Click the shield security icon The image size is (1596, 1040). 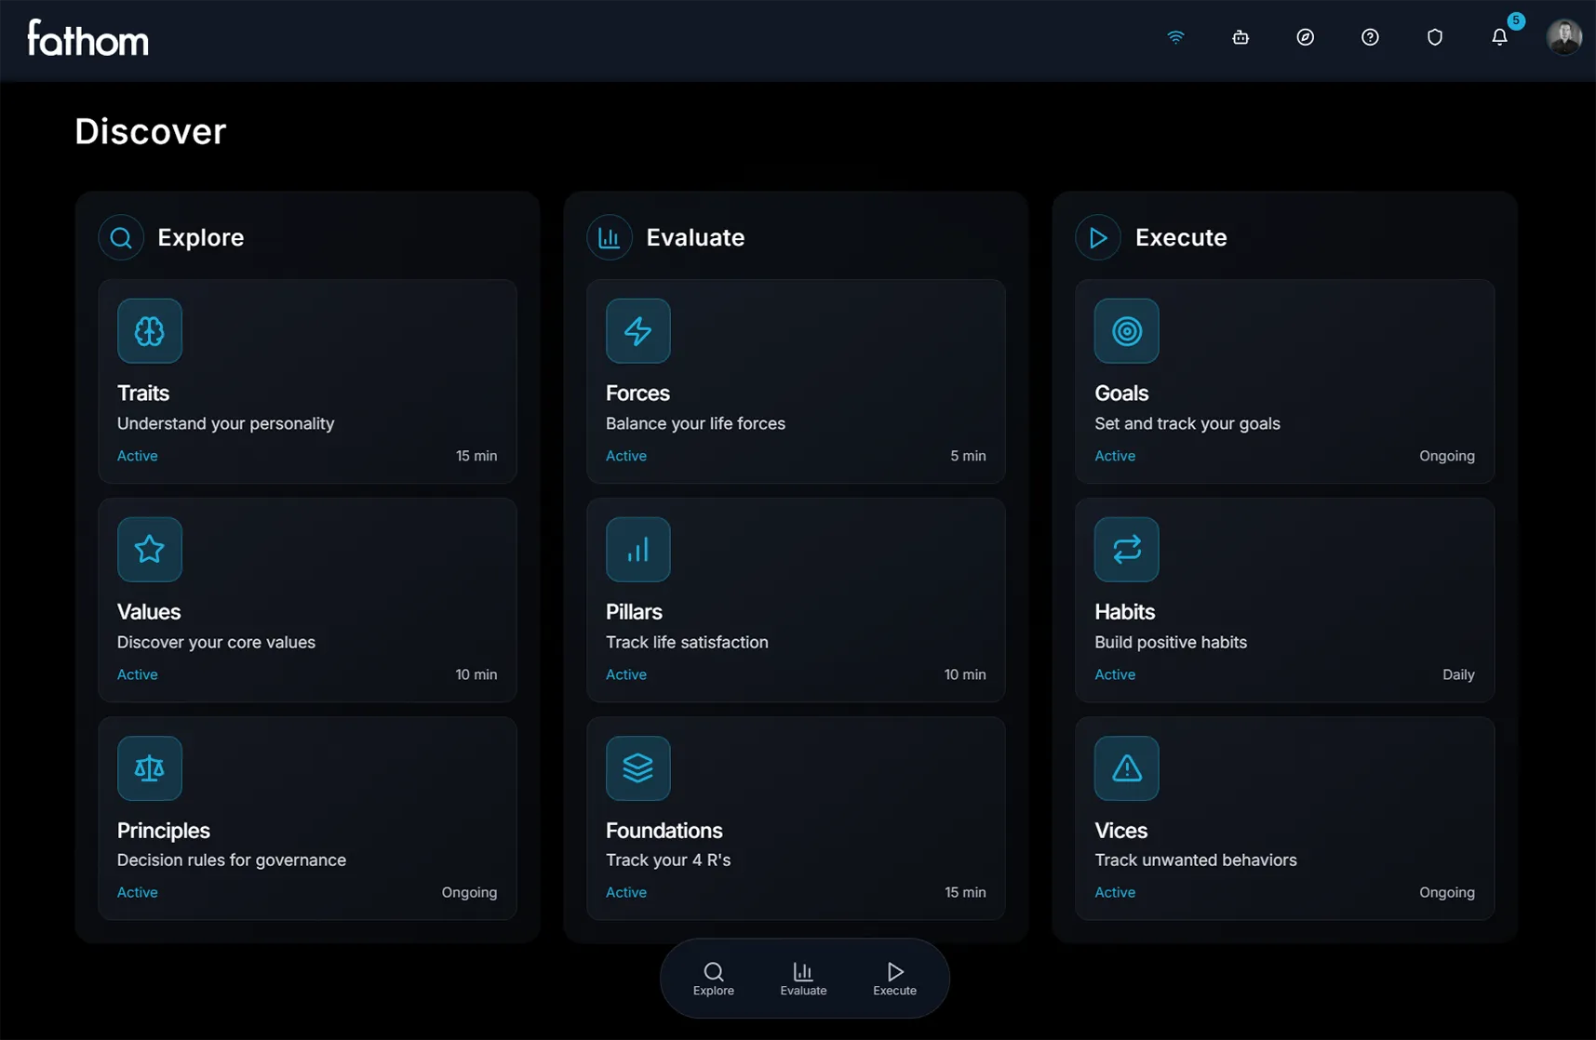coord(1434,37)
